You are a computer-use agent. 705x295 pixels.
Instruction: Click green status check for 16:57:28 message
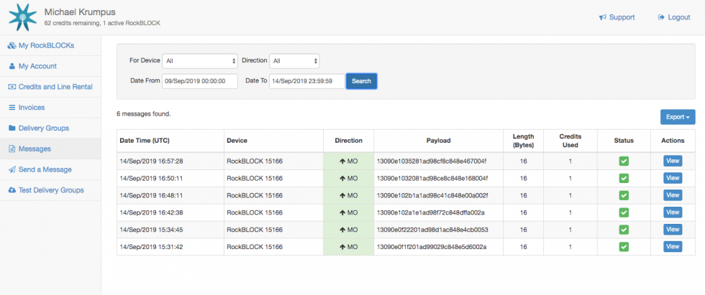tap(624, 161)
